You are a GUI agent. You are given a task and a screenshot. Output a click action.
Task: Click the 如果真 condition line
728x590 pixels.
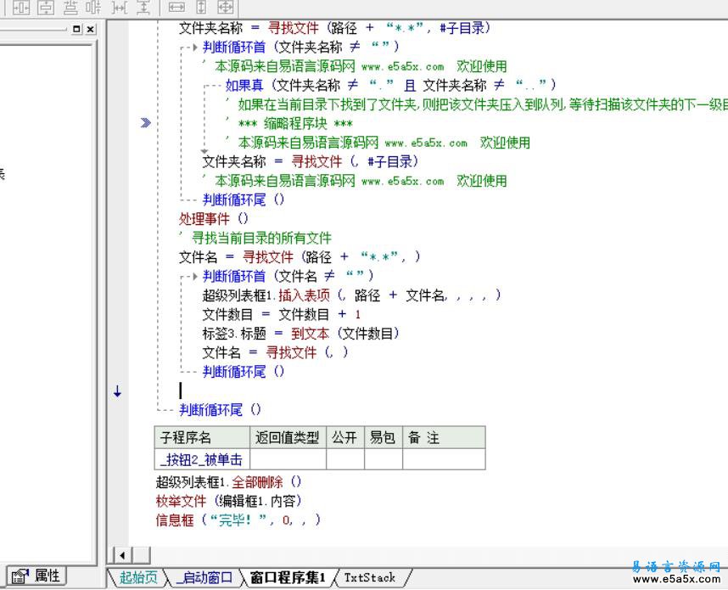(x=390, y=85)
